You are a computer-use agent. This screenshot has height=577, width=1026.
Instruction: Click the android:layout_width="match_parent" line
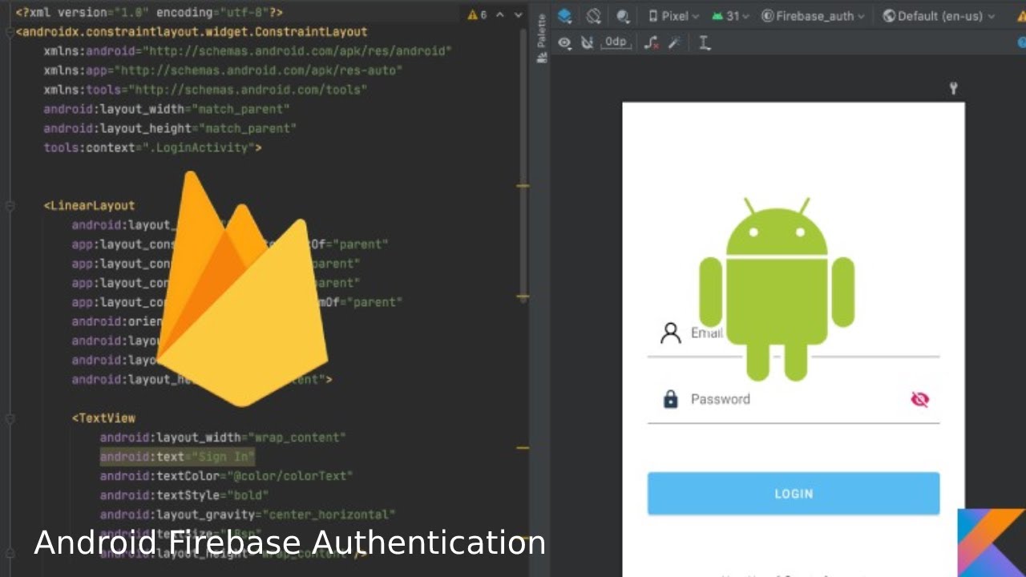pyautogui.click(x=167, y=109)
